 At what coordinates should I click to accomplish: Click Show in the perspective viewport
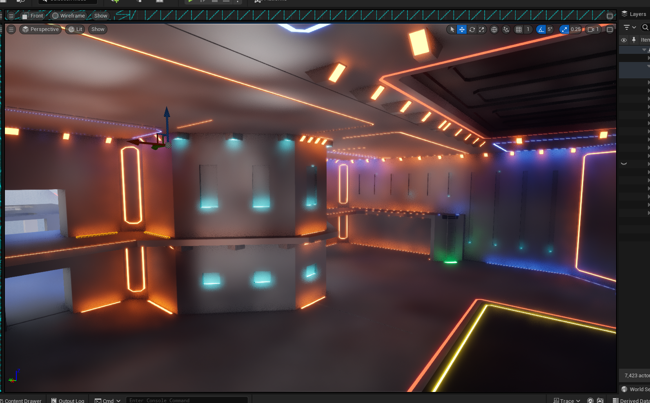tap(98, 29)
